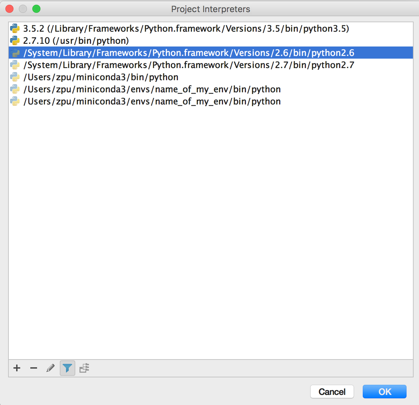419x405 pixels.
Task: Select the 3.5.2 python3.5 interpreter row
Action: [x=211, y=28]
